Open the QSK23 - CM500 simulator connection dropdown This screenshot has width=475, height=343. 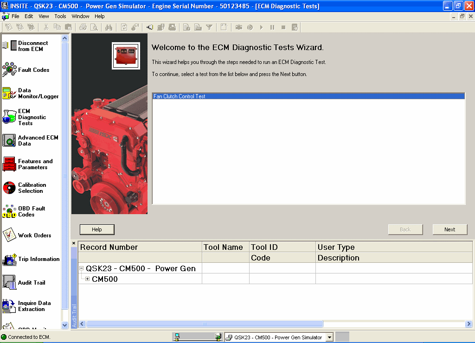tap(330, 337)
